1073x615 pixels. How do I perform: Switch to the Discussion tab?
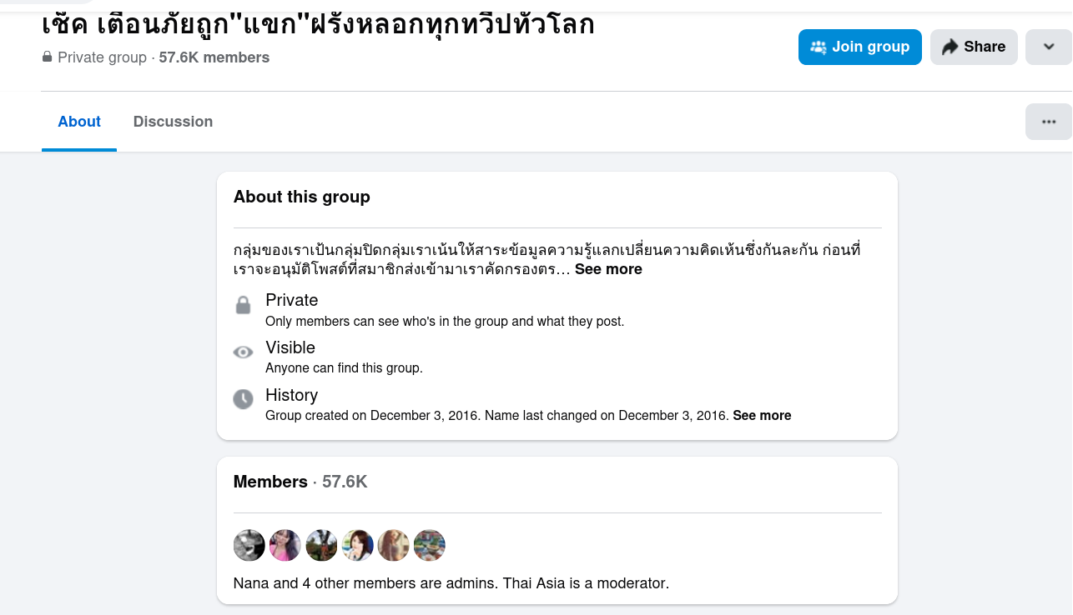tap(173, 122)
